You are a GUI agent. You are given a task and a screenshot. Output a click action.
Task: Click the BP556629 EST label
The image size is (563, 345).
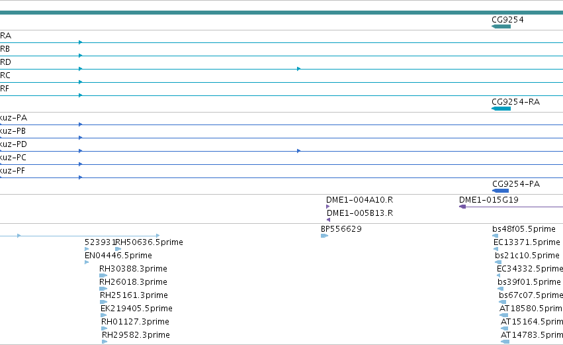[x=341, y=229]
